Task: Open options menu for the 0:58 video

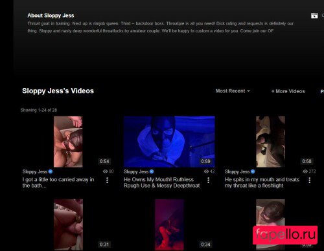Action: click(310, 180)
